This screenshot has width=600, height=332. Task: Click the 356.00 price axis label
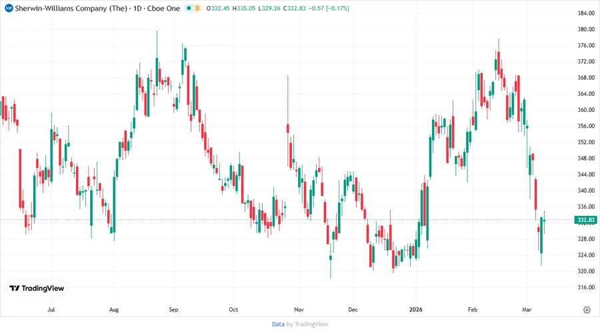click(586, 126)
